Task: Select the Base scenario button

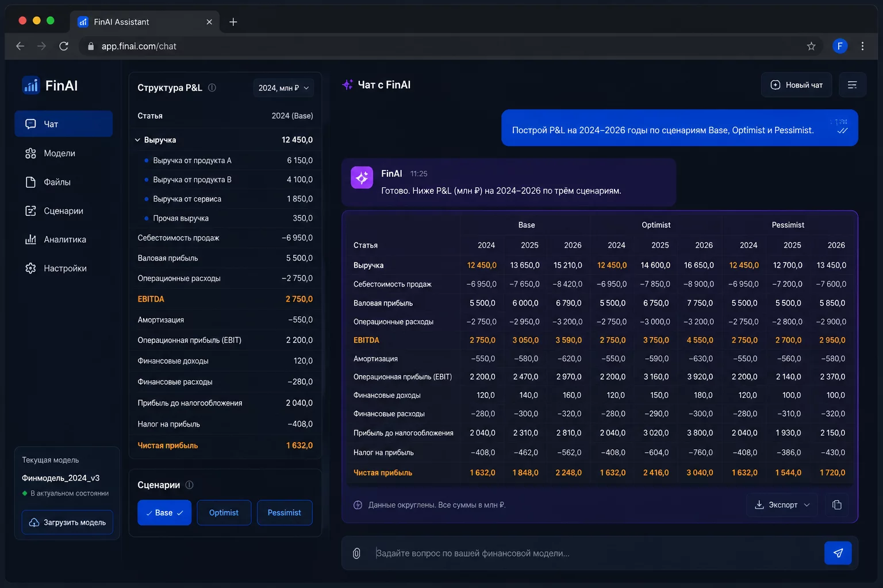Action: coord(164,513)
